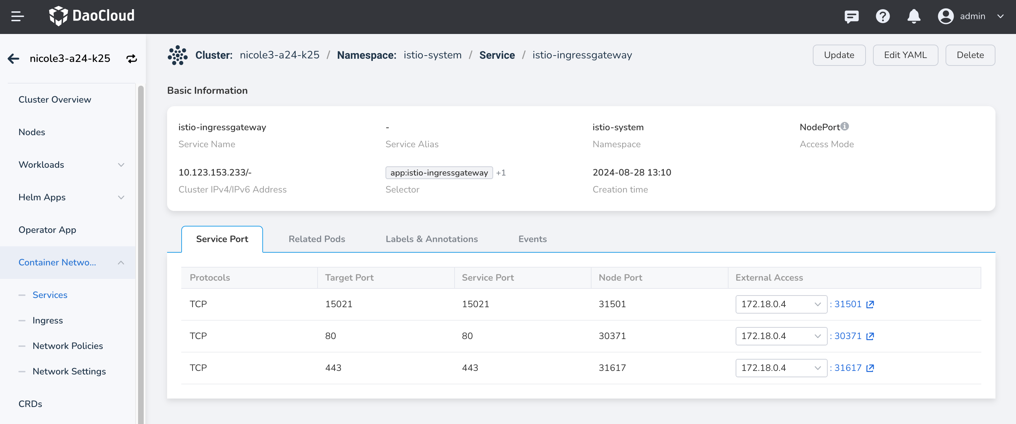Open CRDs in the sidebar

point(30,404)
